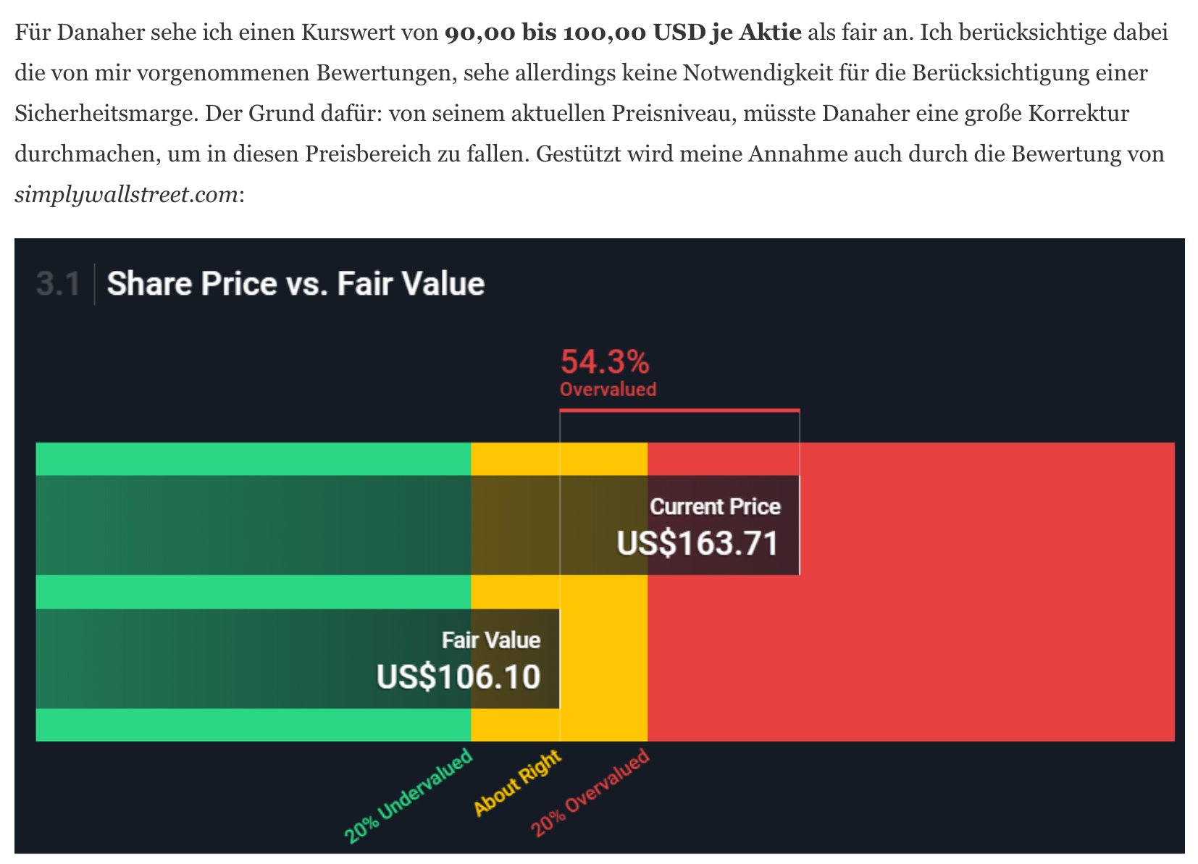Click the red Overvalued label under 54.3%

[608, 390]
